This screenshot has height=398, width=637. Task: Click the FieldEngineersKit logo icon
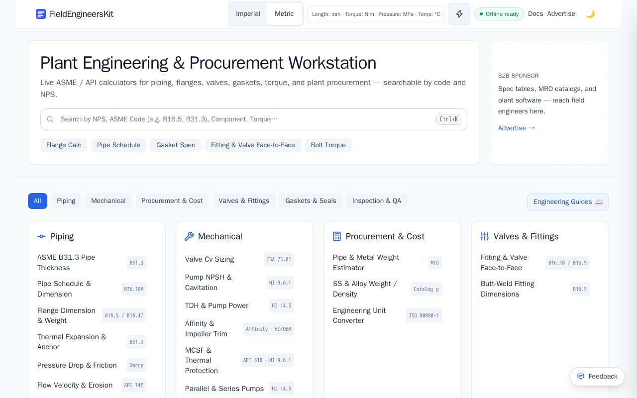[x=41, y=14]
